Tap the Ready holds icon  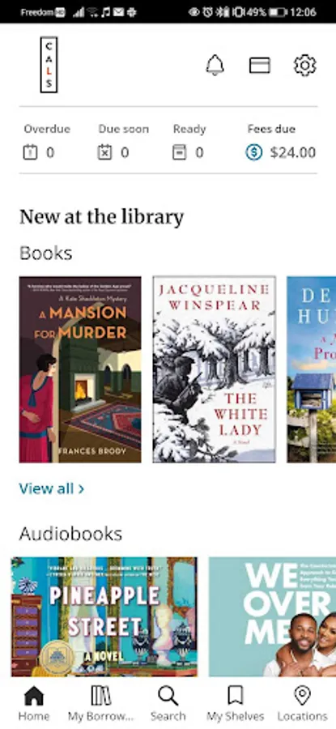(180, 152)
